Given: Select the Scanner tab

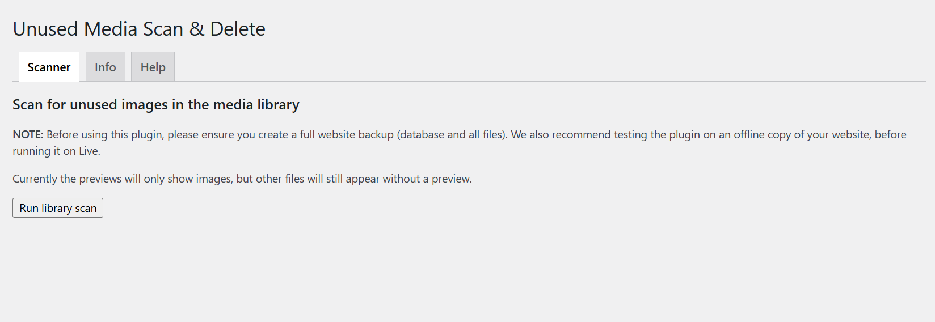Looking at the screenshot, I should tap(49, 67).
